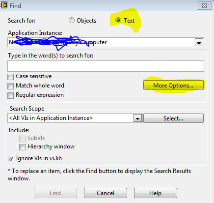The width and height of the screenshot is (214, 203).
Task: Click the Application Instance combo box field
Action: point(106,42)
